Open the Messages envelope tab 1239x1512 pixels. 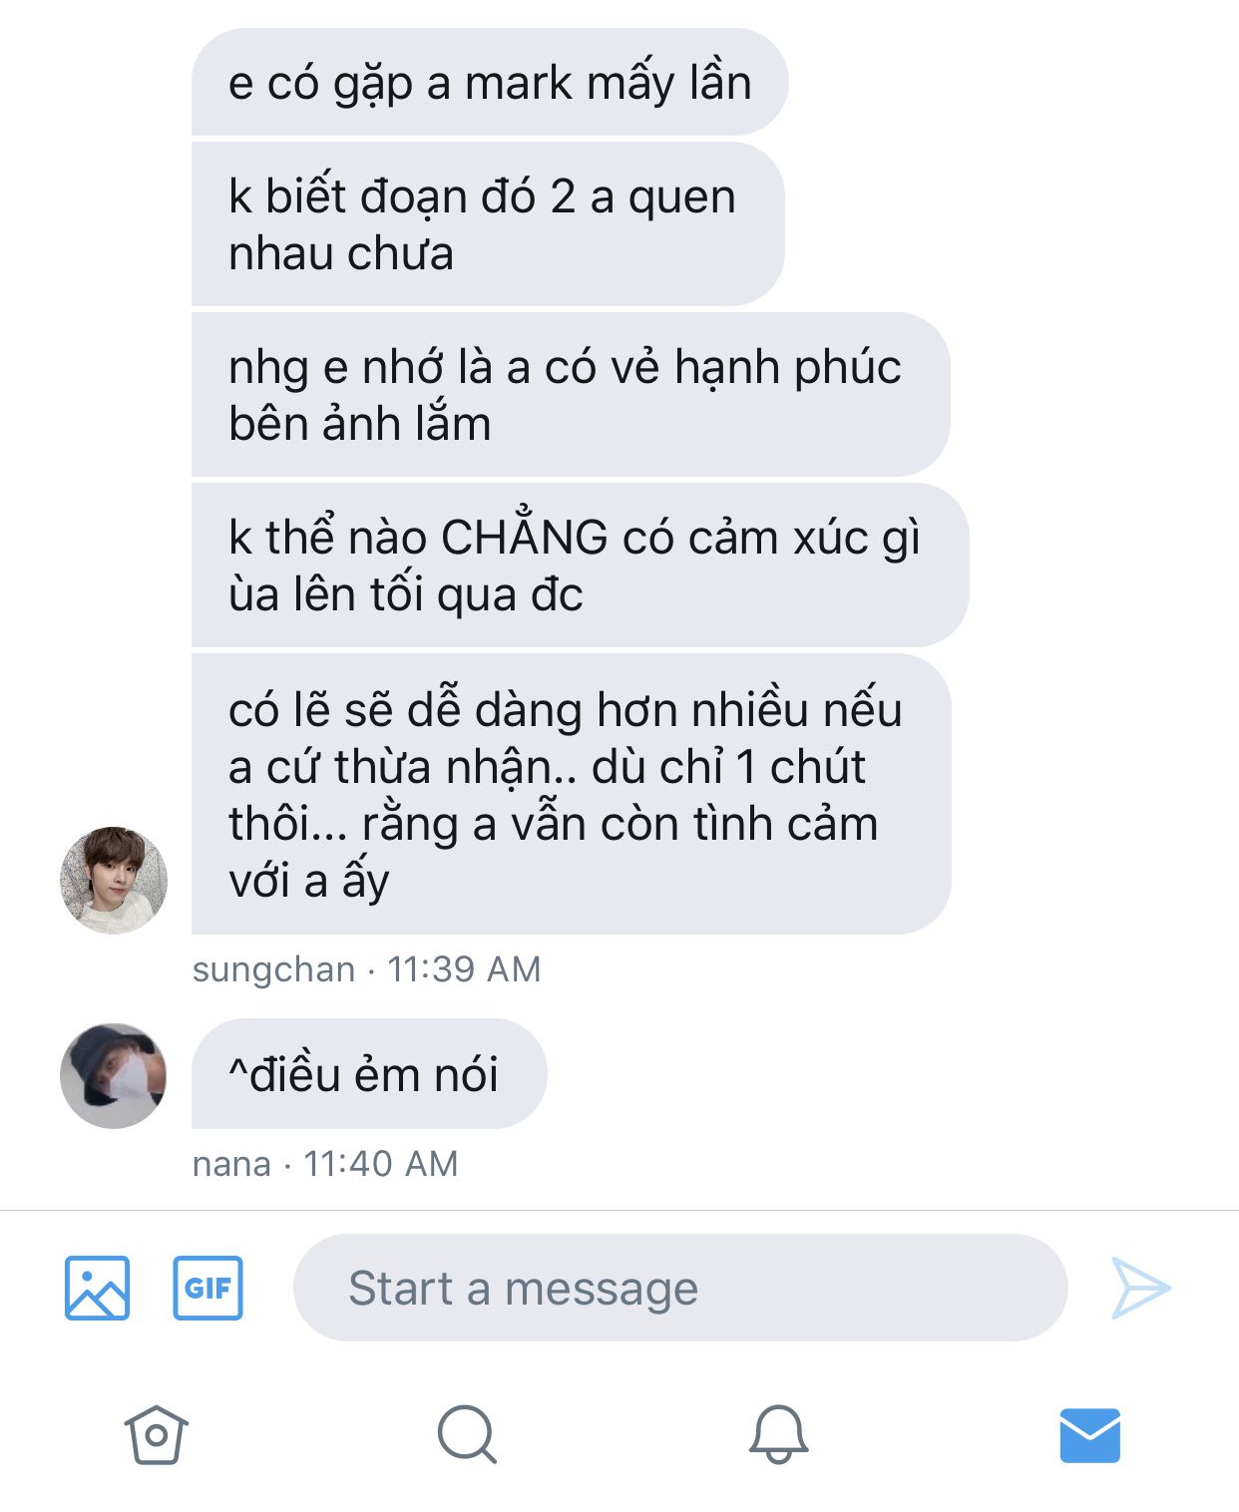(x=1089, y=1435)
